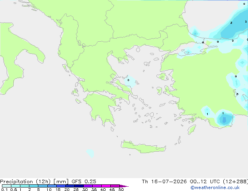The image size is (248, 191).
Task: Click the 40 legend scale value
Action: [103, 189]
